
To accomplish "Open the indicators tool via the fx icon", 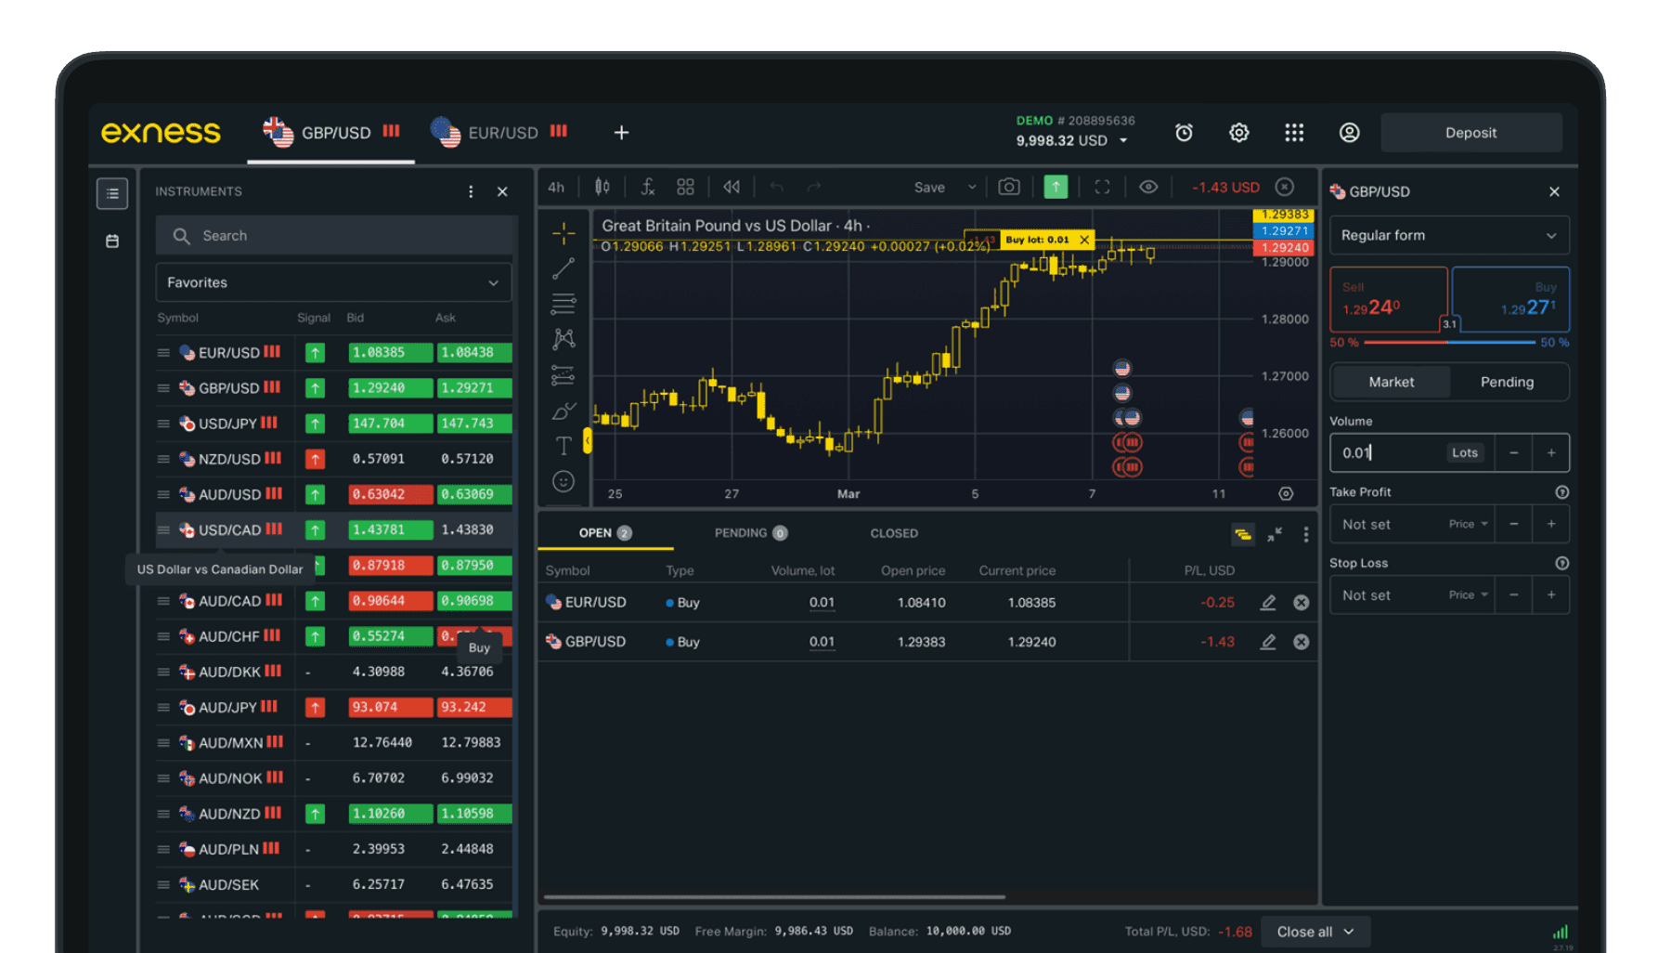I will 647,187.
